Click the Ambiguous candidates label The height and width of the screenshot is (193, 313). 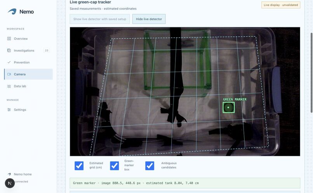[169, 165]
